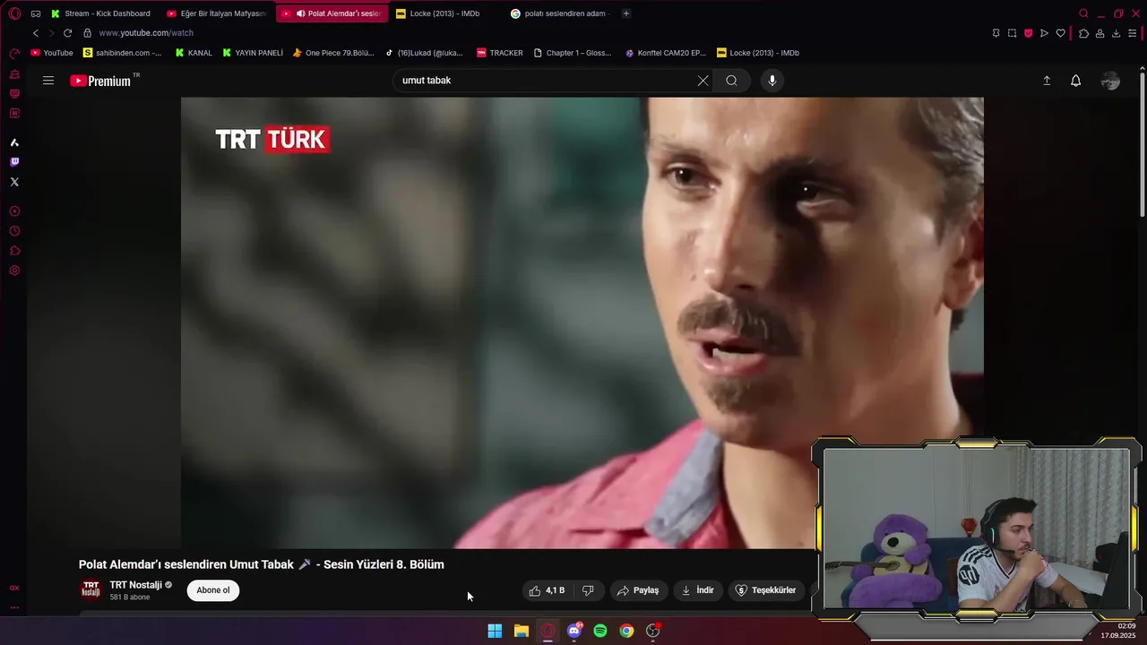The width and height of the screenshot is (1147, 645).
Task: Open TRT Nostalji channel name
Action: pyautogui.click(x=135, y=585)
